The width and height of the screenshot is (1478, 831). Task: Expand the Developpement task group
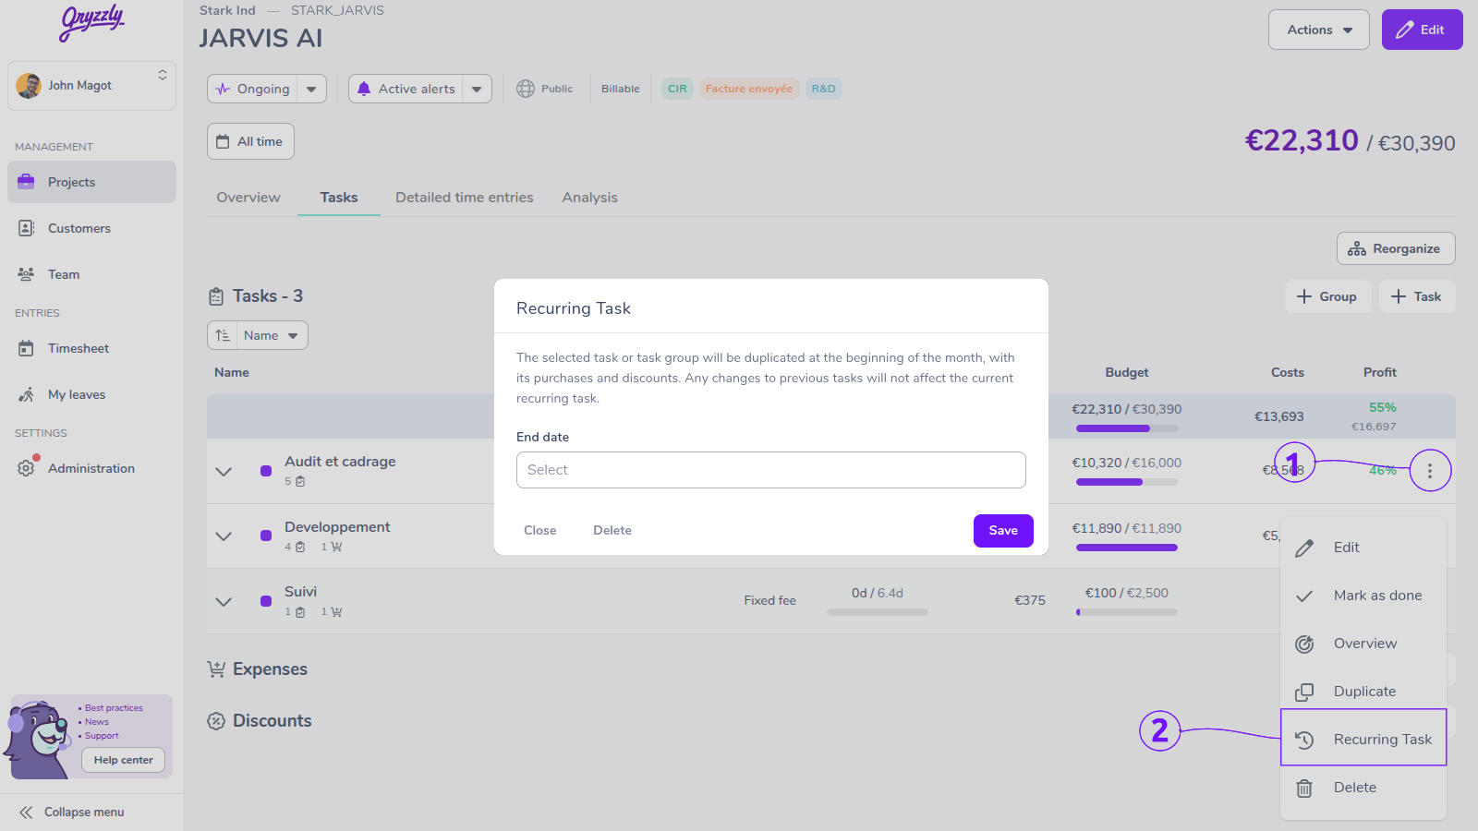[x=224, y=536]
